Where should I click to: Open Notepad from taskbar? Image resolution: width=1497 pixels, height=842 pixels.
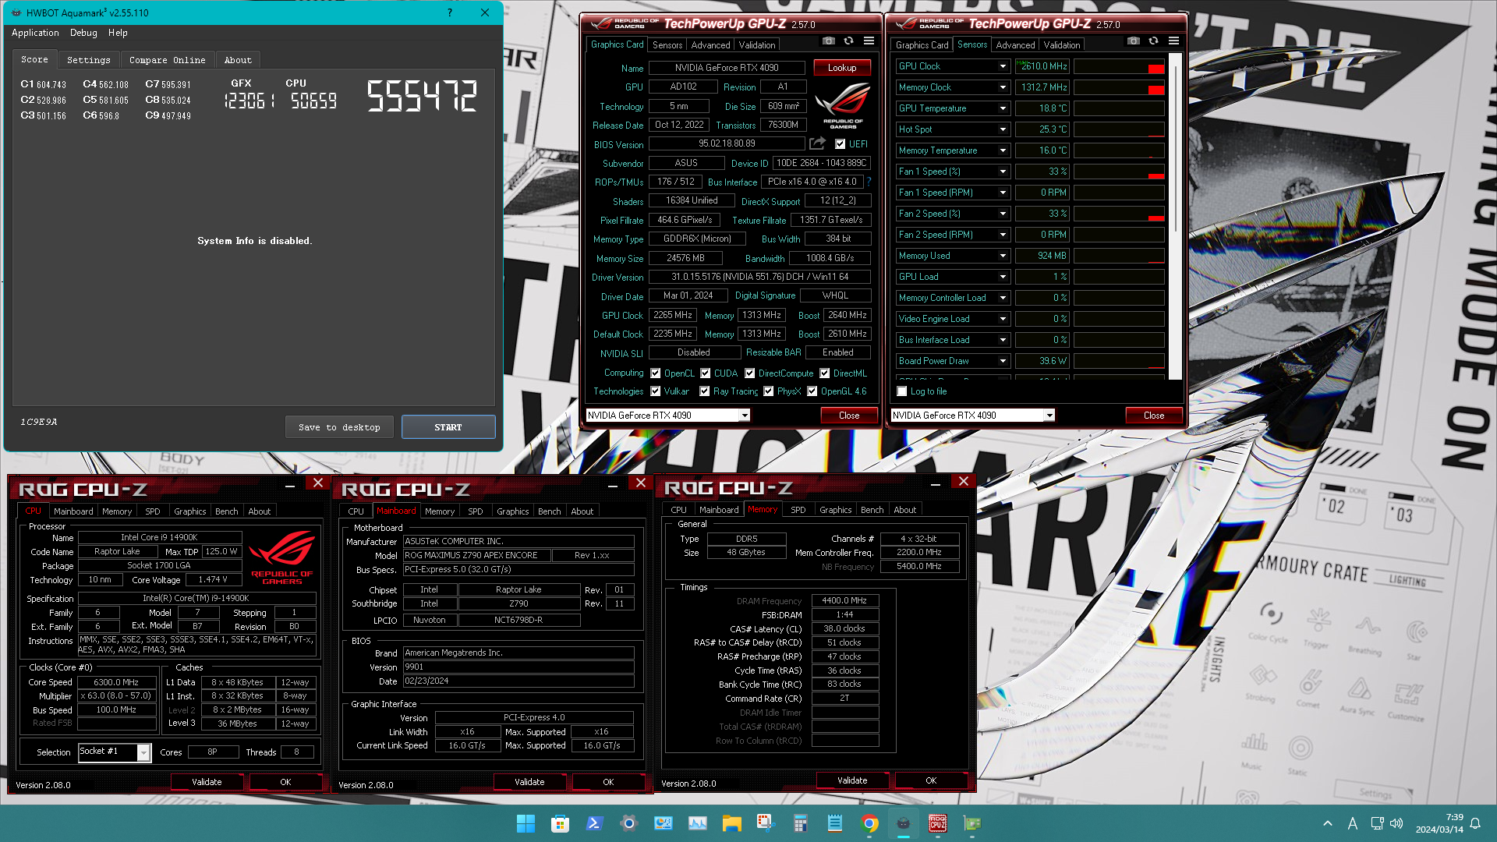coord(834,823)
